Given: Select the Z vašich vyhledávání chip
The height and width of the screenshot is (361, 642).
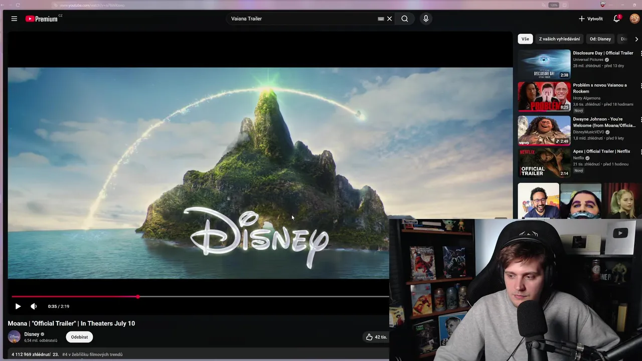Looking at the screenshot, I should pos(559,39).
